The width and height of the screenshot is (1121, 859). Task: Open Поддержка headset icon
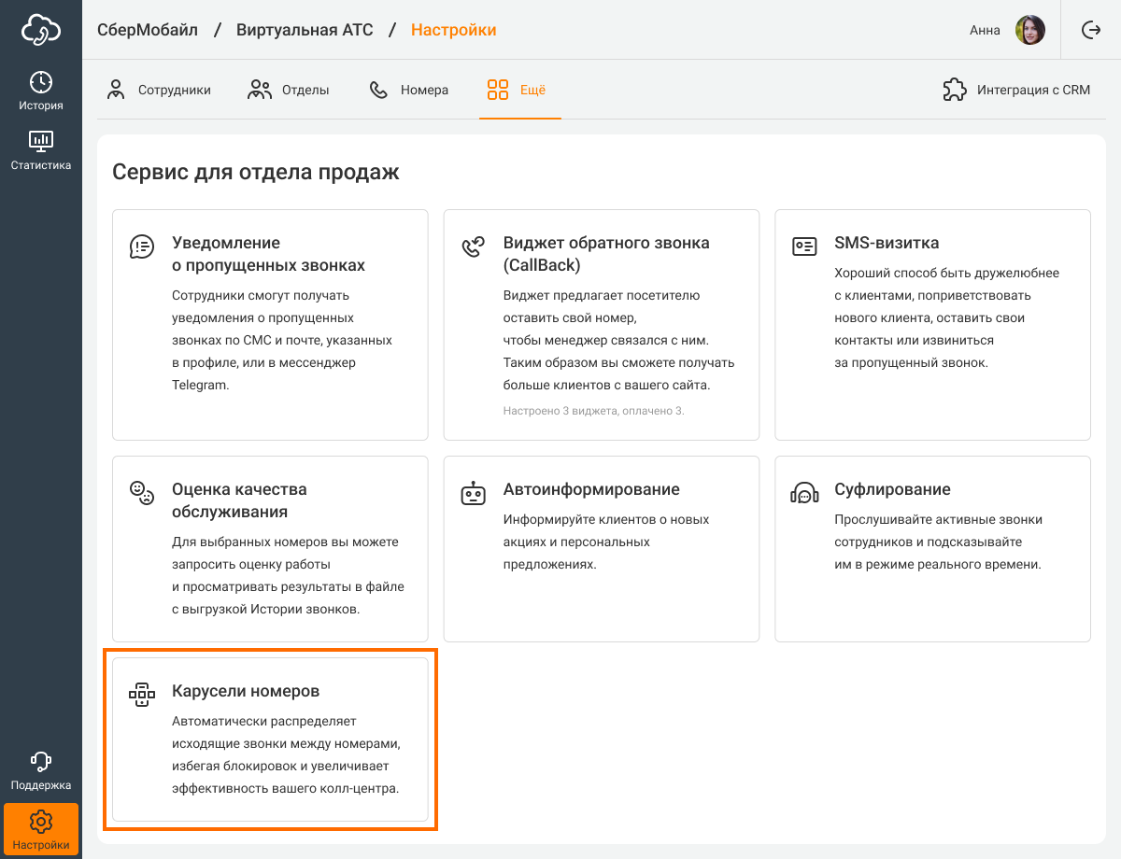click(x=41, y=770)
